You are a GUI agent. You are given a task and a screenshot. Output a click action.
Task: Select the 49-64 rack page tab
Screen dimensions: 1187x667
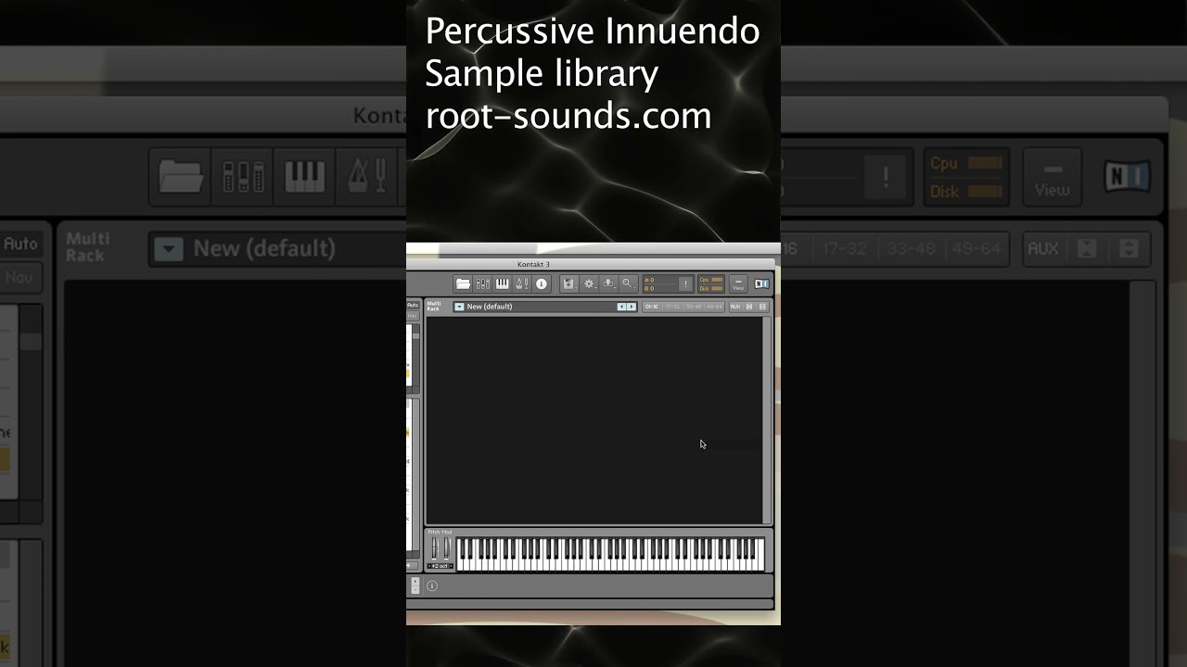[714, 307]
